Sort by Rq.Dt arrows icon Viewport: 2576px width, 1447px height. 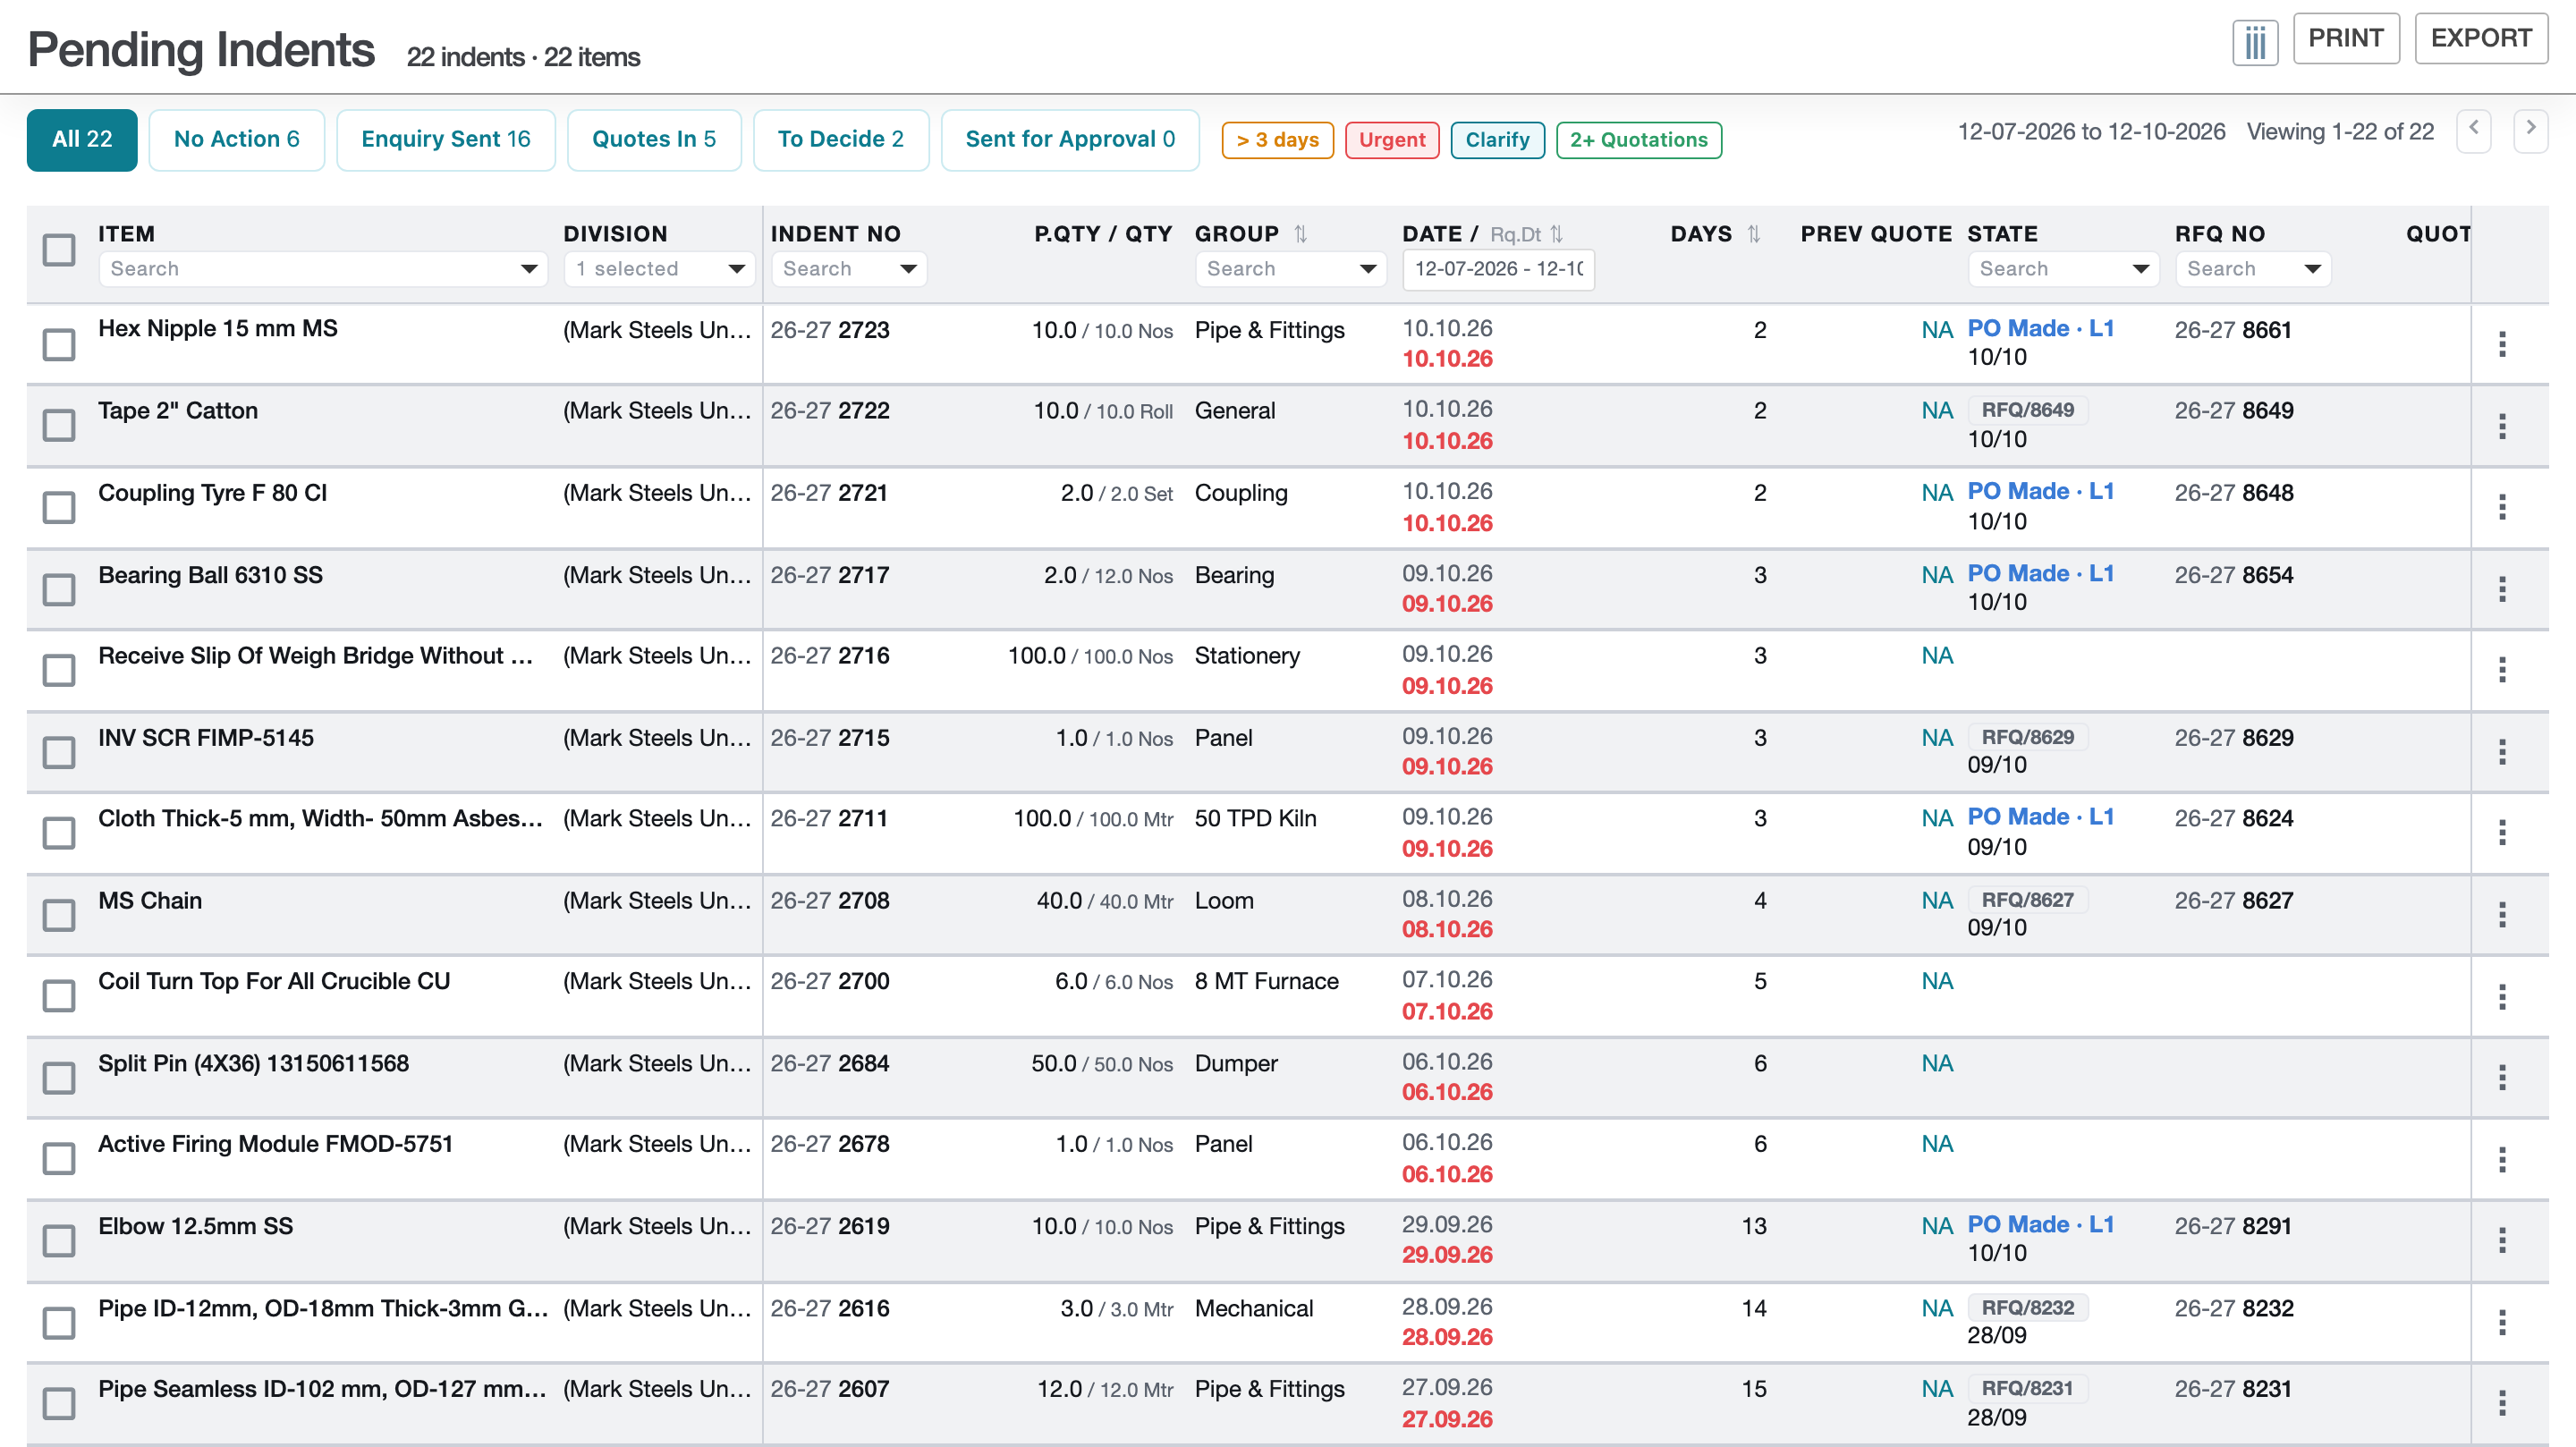coord(1556,234)
